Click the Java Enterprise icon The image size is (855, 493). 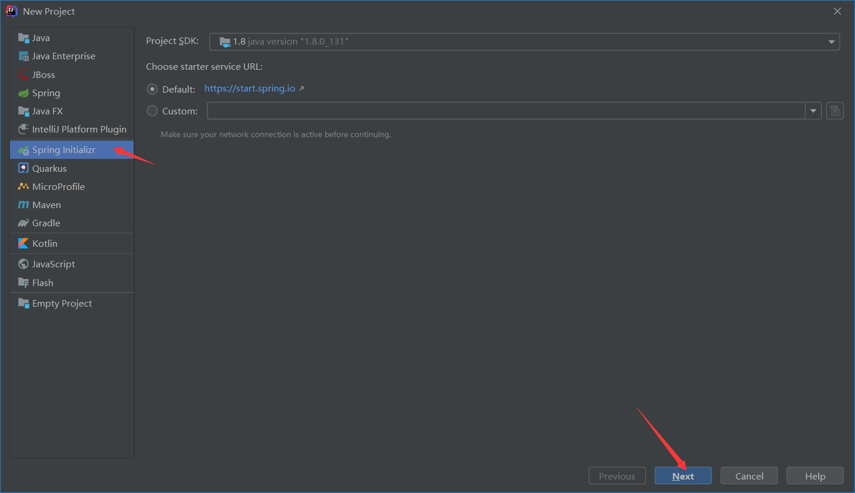[x=23, y=56]
